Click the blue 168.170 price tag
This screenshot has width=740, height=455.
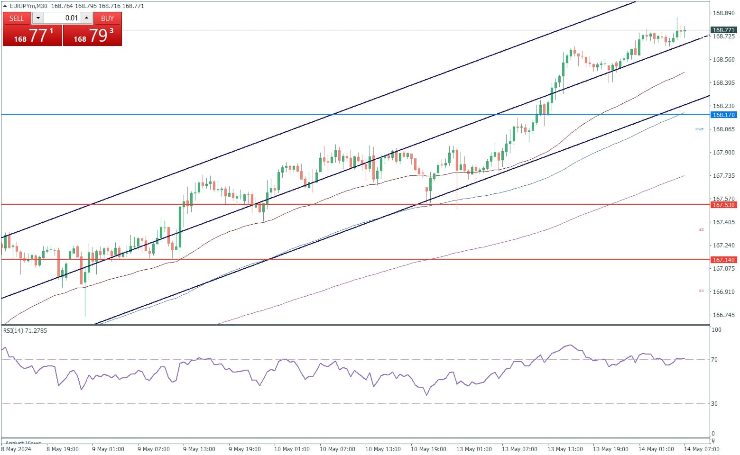point(724,115)
